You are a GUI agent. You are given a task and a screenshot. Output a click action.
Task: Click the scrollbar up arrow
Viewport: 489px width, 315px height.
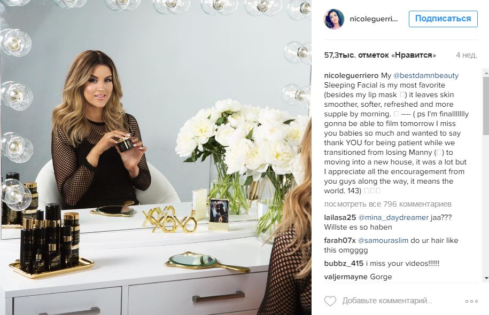point(486,72)
